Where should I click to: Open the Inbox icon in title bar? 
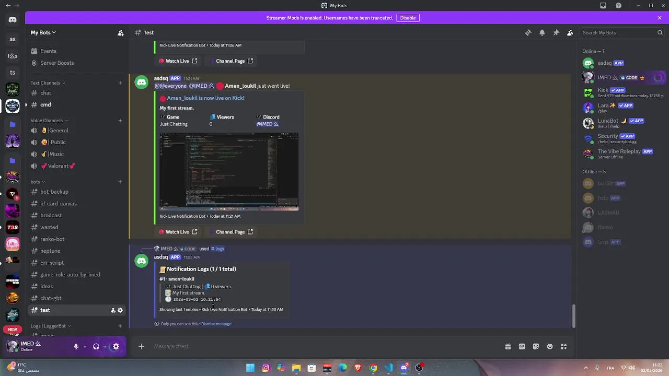tap(603, 6)
